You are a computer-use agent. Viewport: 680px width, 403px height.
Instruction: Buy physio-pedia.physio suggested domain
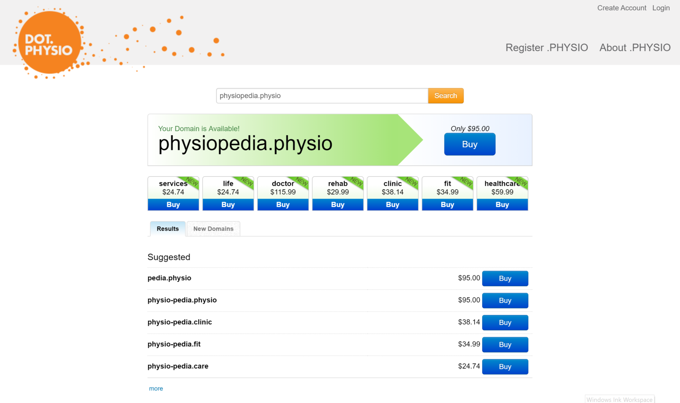[505, 300]
